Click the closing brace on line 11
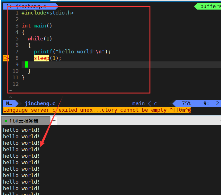221x195 pixels. click(23, 78)
